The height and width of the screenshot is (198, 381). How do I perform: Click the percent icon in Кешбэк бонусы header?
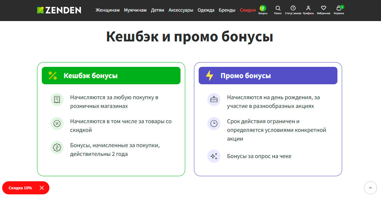tap(53, 76)
